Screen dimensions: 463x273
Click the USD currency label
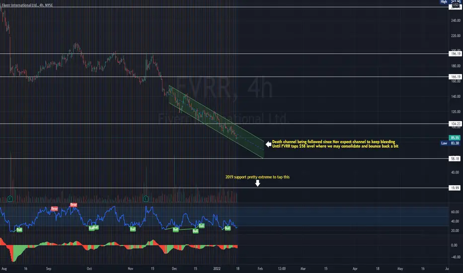coord(456,5)
